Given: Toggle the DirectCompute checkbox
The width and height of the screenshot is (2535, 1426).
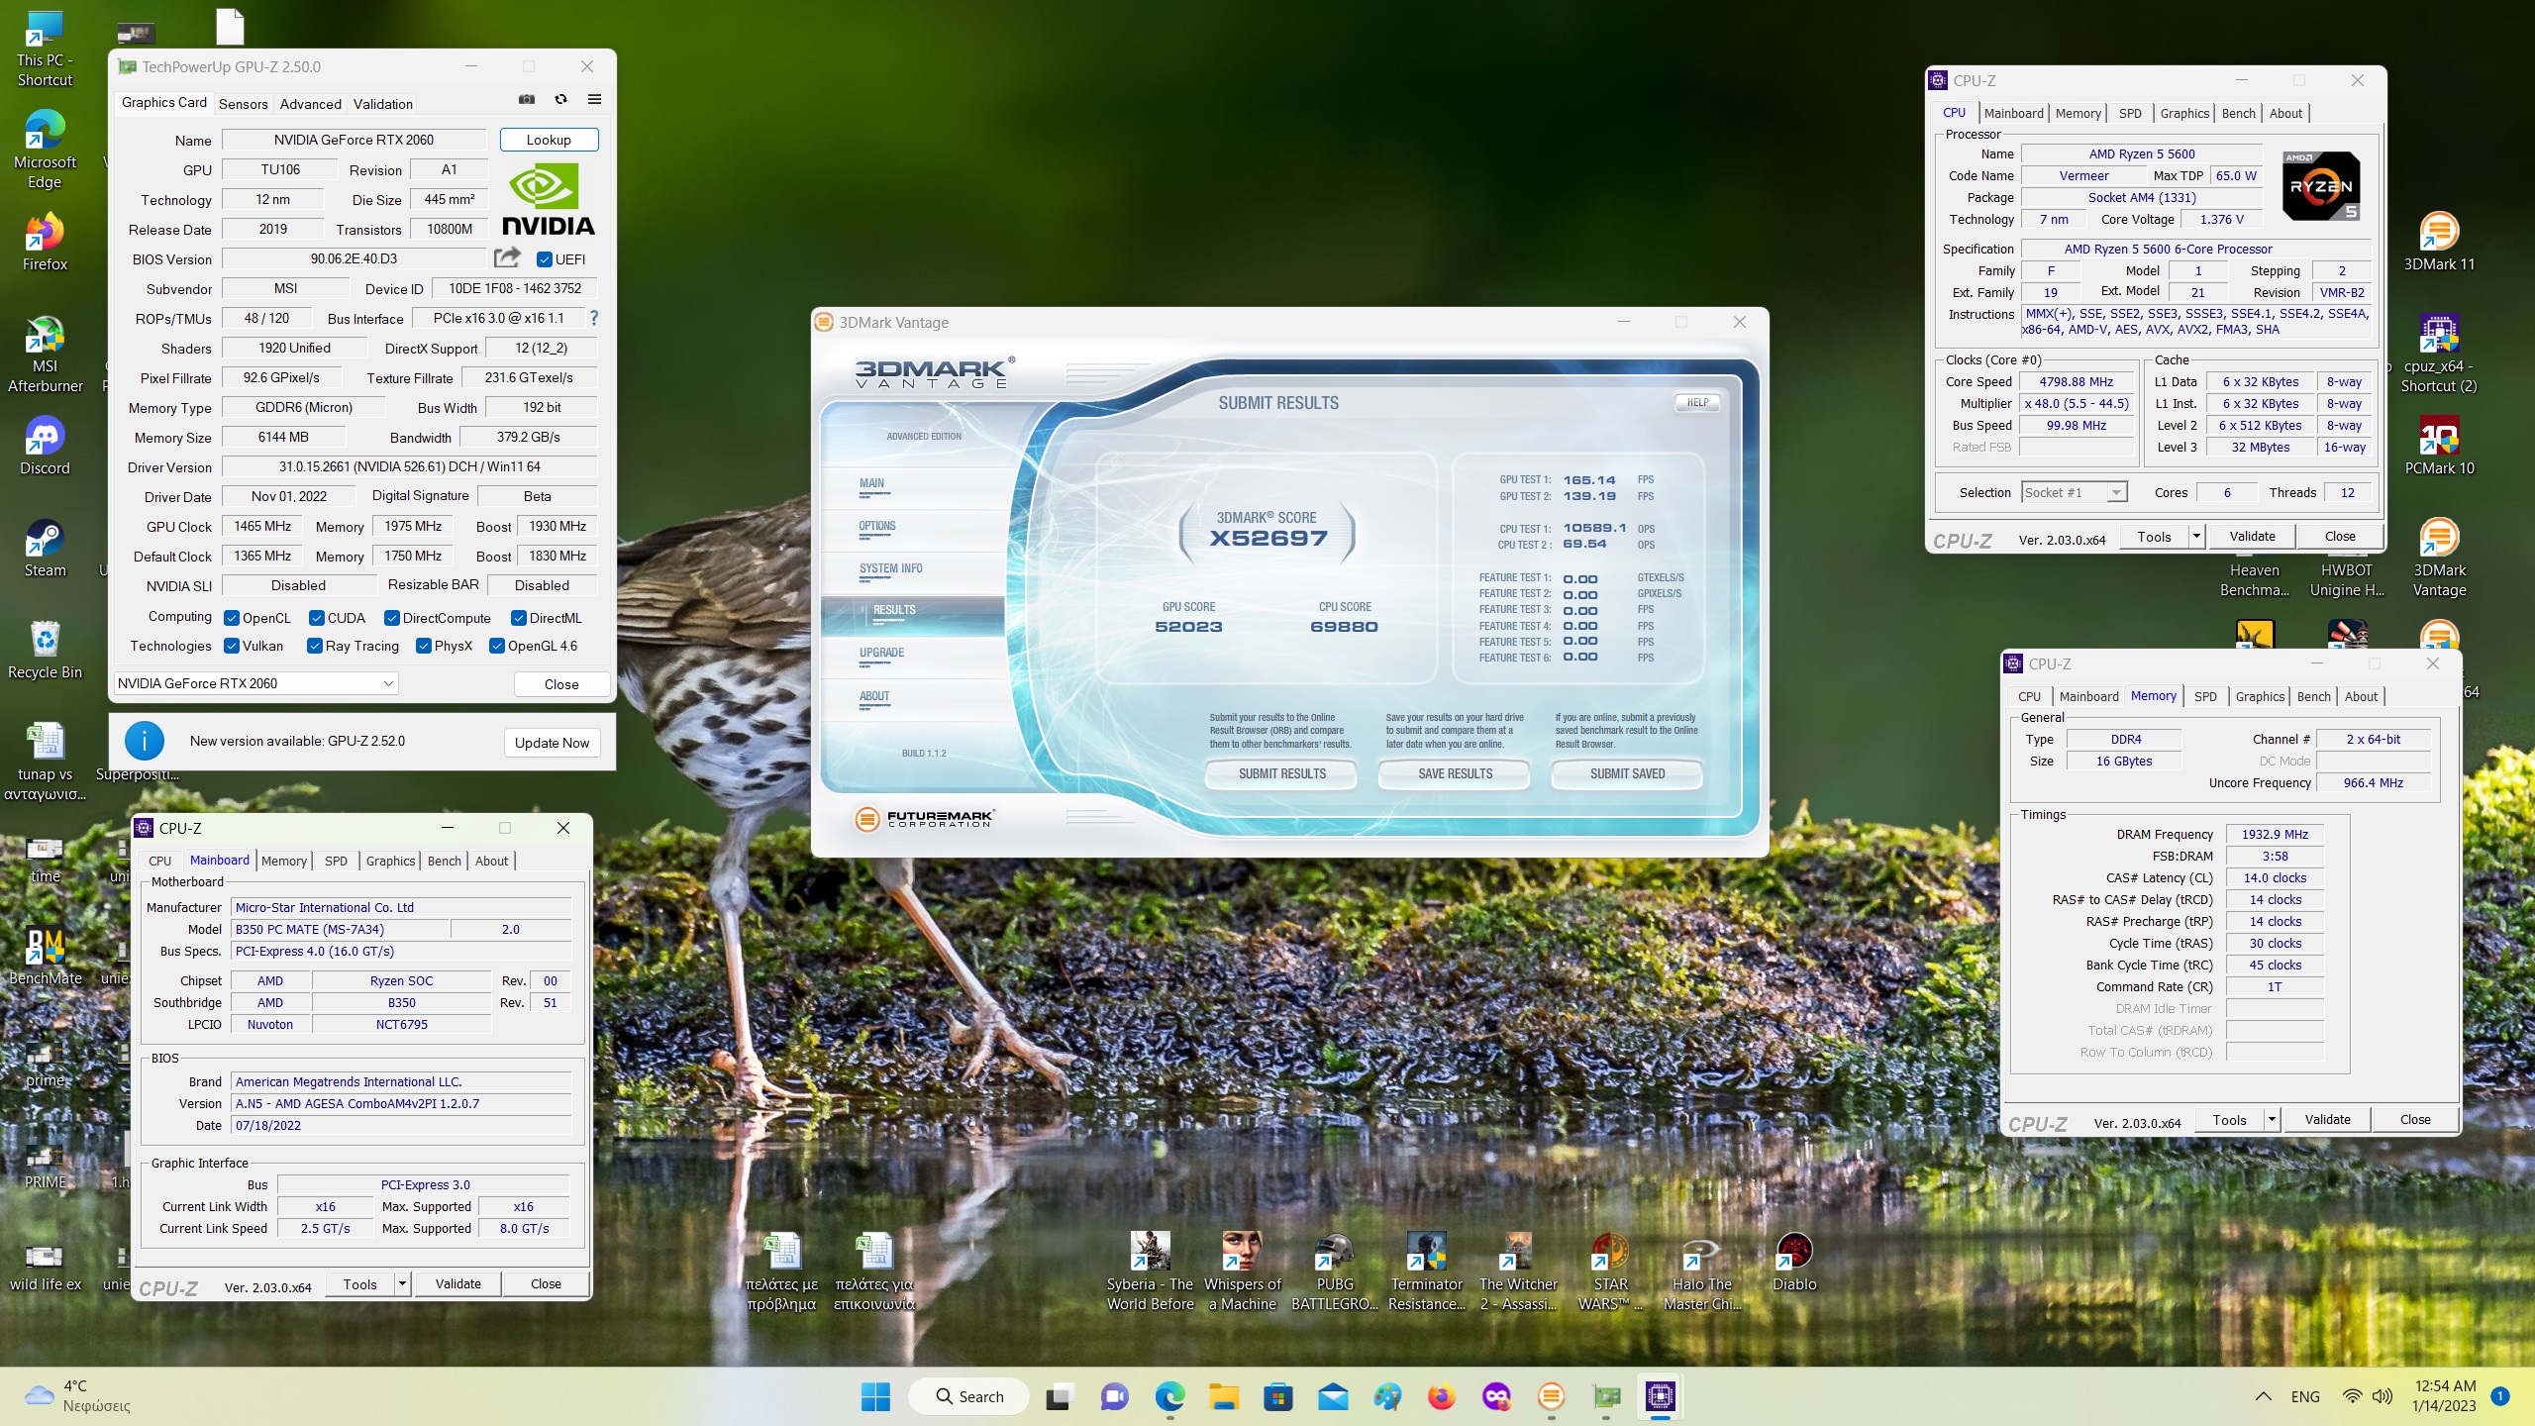Looking at the screenshot, I should tap(392, 618).
